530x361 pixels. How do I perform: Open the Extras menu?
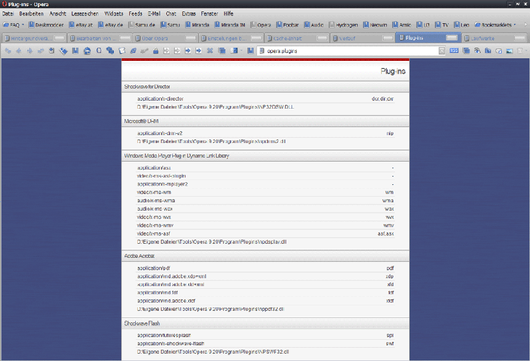click(189, 13)
